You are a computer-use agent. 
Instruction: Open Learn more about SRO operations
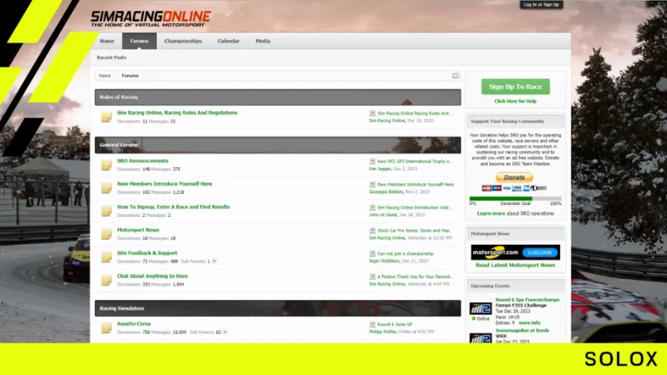pos(491,214)
